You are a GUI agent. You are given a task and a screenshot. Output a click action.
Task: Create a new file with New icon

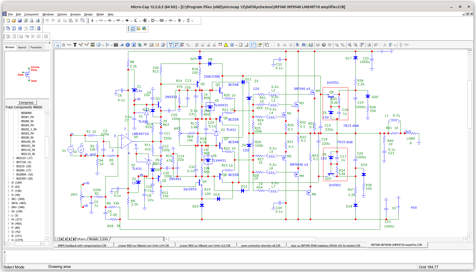8,20
